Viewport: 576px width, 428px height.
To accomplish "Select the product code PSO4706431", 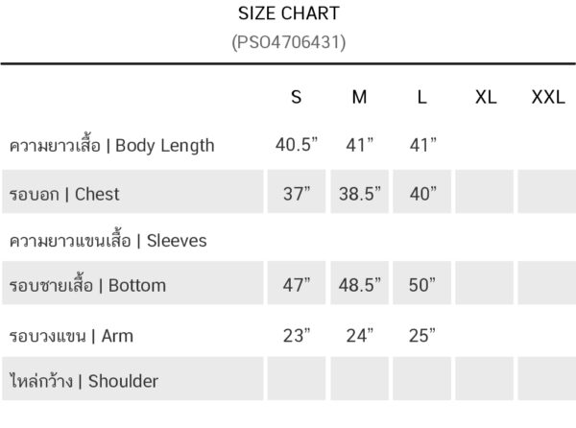I will [x=289, y=42].
